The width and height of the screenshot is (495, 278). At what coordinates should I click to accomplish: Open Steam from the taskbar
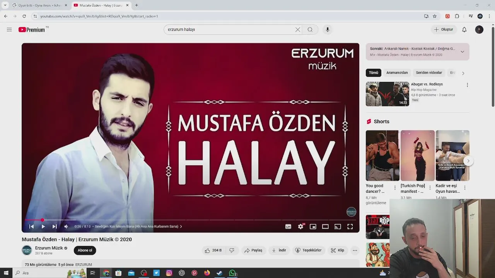(219, 273)
